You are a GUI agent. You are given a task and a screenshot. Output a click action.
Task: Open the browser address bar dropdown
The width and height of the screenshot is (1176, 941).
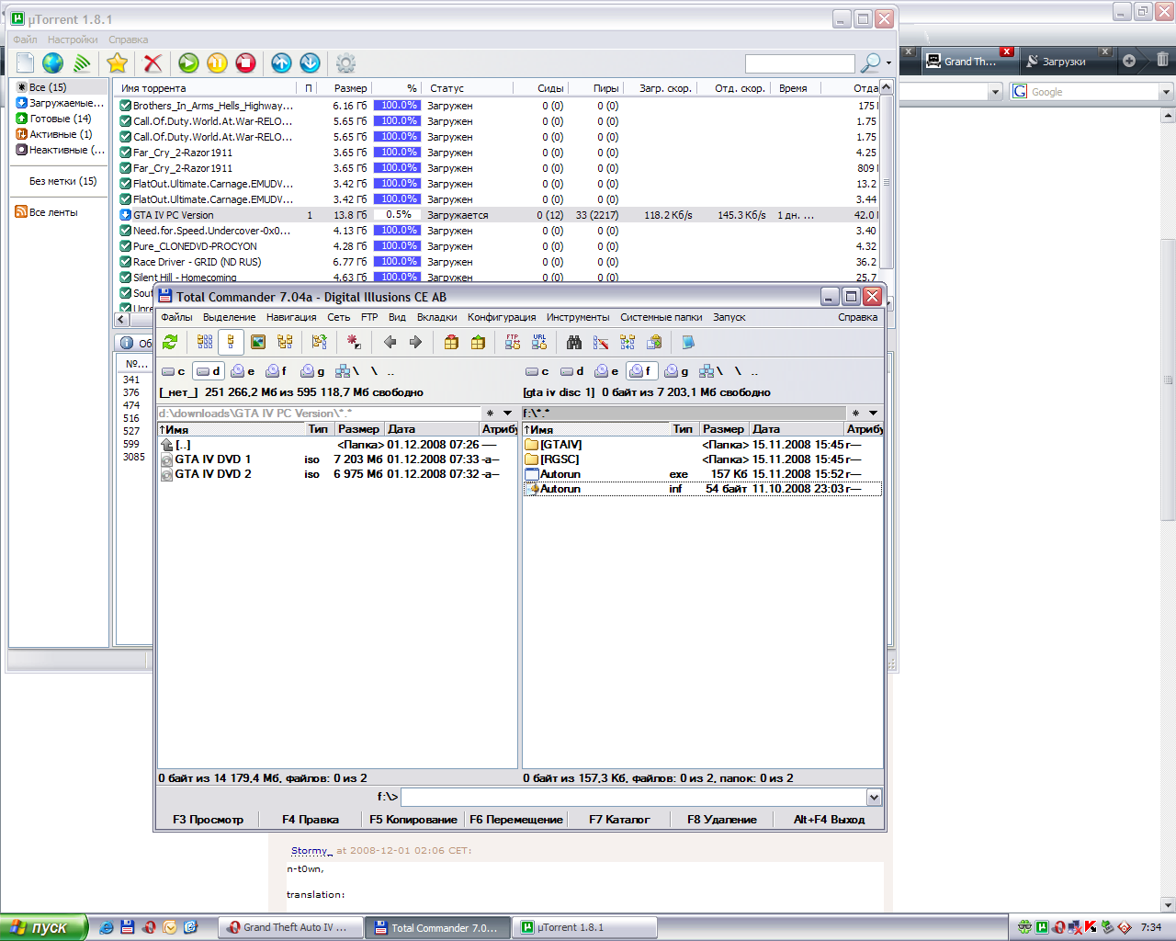pos(995,92)
